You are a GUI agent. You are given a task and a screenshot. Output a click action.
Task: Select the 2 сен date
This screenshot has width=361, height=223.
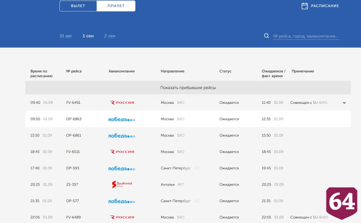point(110,36)
